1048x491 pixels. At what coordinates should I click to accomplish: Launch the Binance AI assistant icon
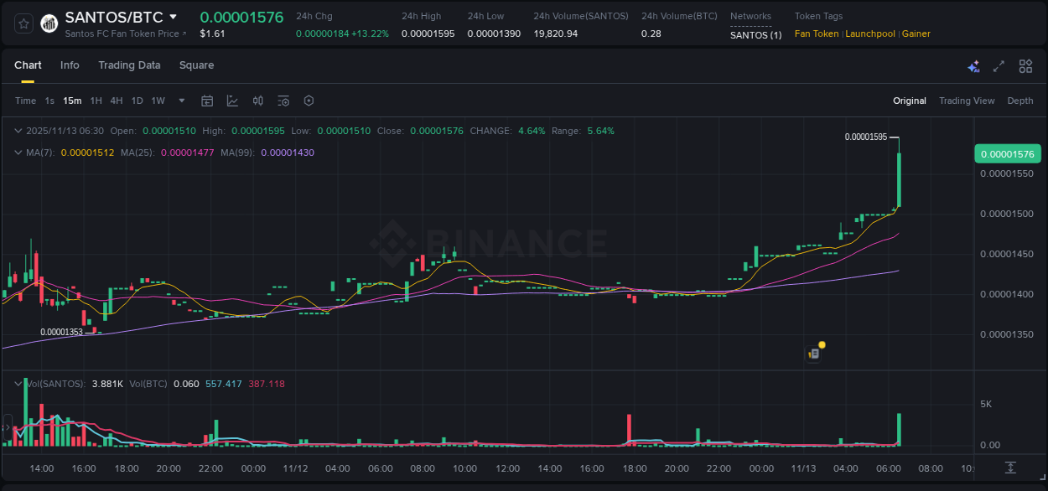point(973,65)
